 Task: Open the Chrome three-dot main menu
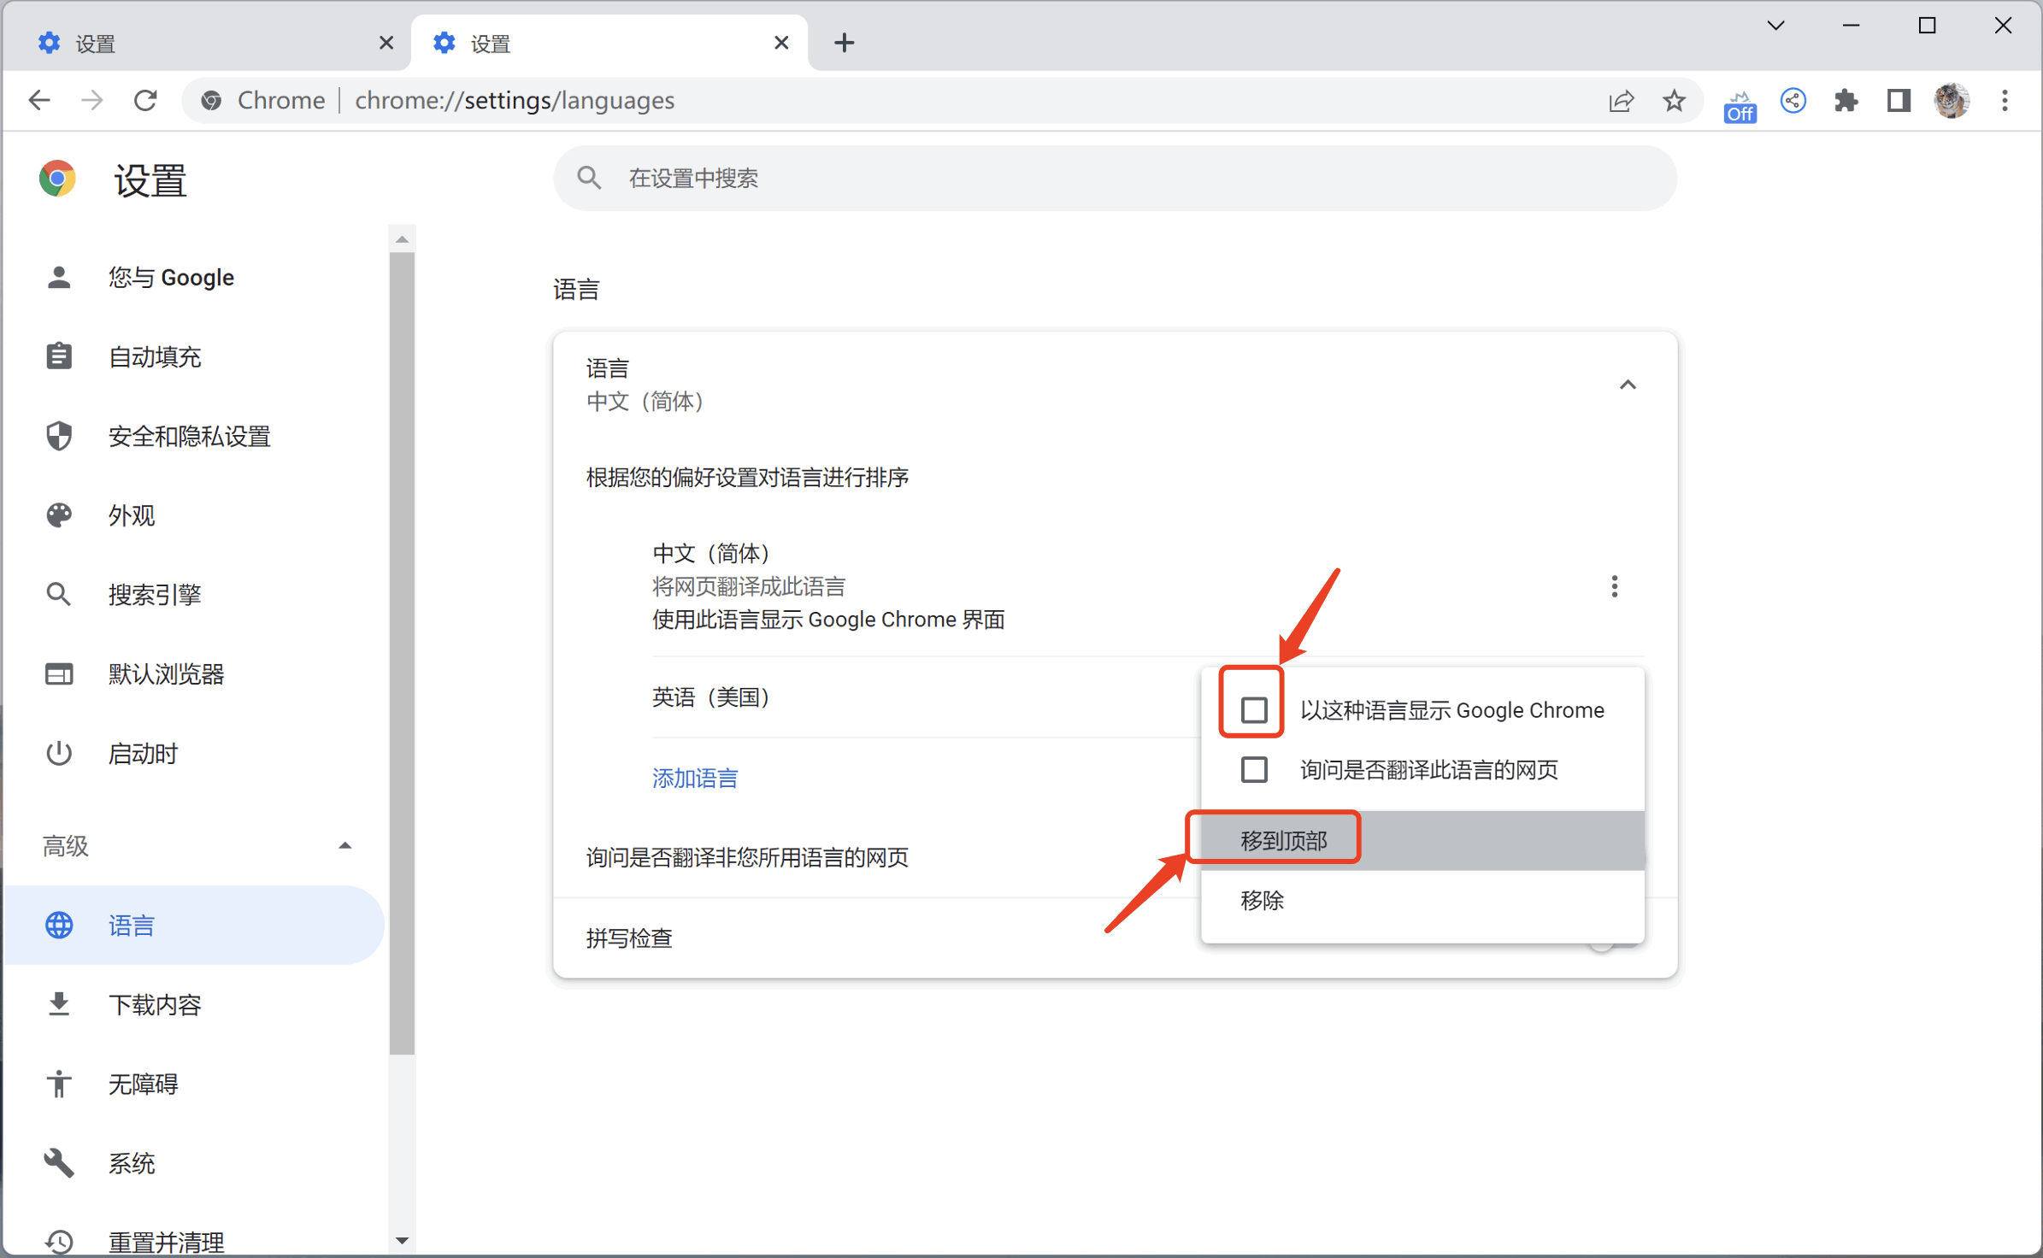point(2005,101)
